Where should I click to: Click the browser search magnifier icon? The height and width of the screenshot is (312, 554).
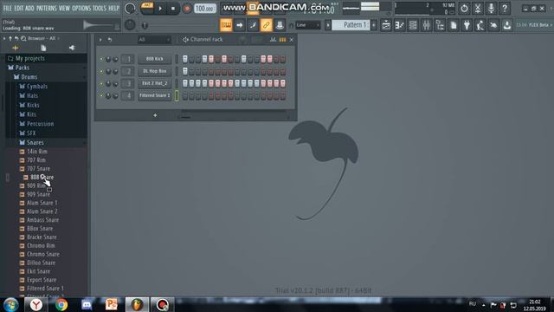pyautogui.click(x=23, y=38)
